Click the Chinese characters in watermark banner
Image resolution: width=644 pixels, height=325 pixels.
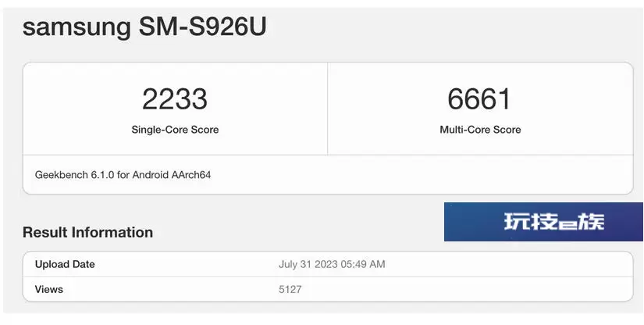click(x=554, y=221)
